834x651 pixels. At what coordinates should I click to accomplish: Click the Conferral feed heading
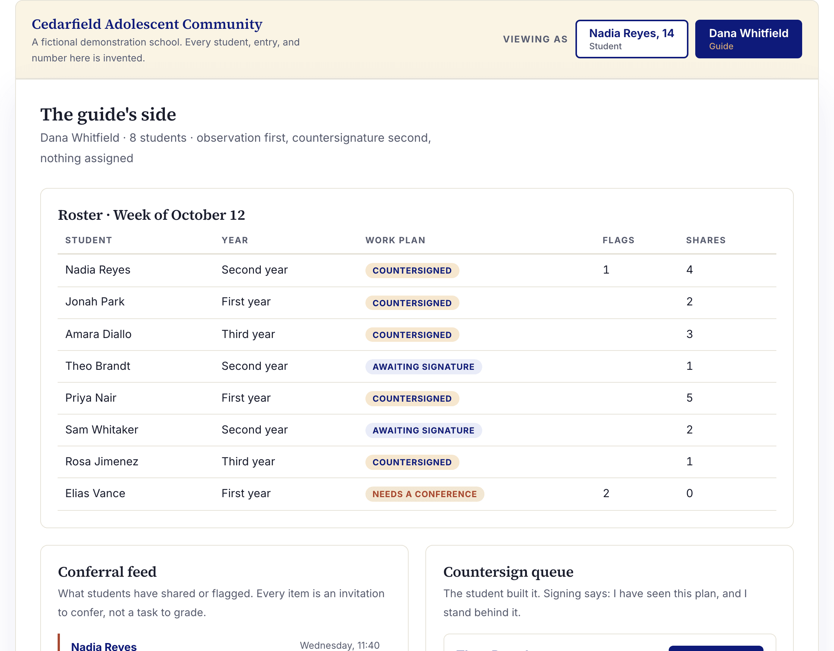[107, 572]
